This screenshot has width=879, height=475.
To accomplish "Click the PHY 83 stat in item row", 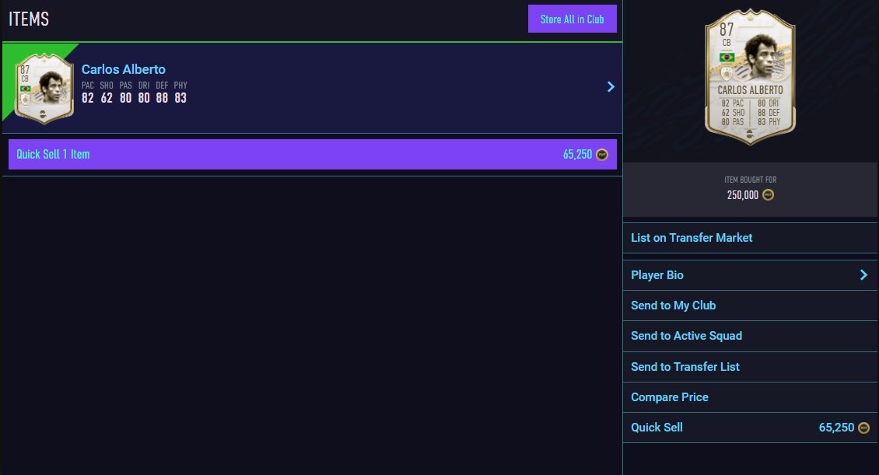I will coord(180,92).
